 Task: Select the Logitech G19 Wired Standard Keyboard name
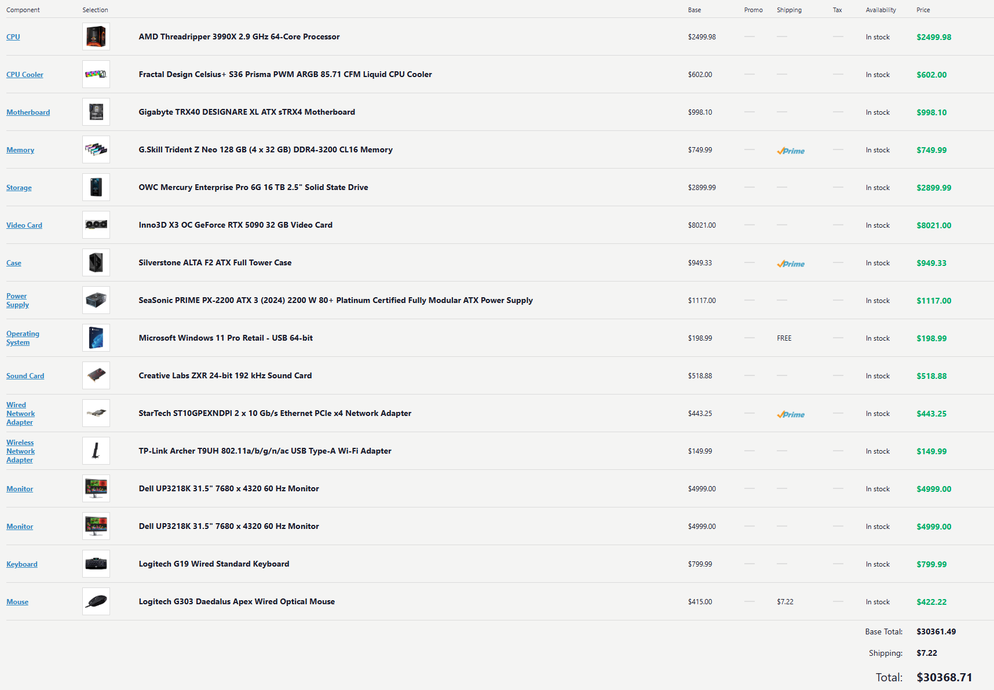coord(214,564)
